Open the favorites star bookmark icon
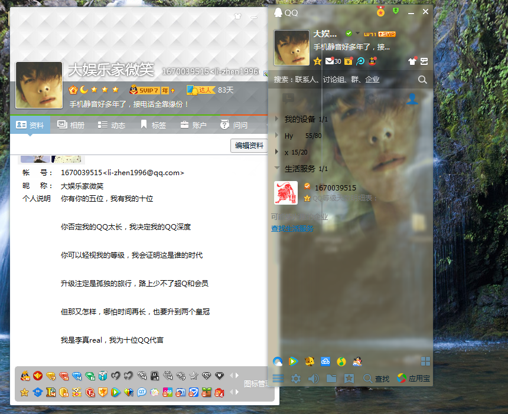 349,379
